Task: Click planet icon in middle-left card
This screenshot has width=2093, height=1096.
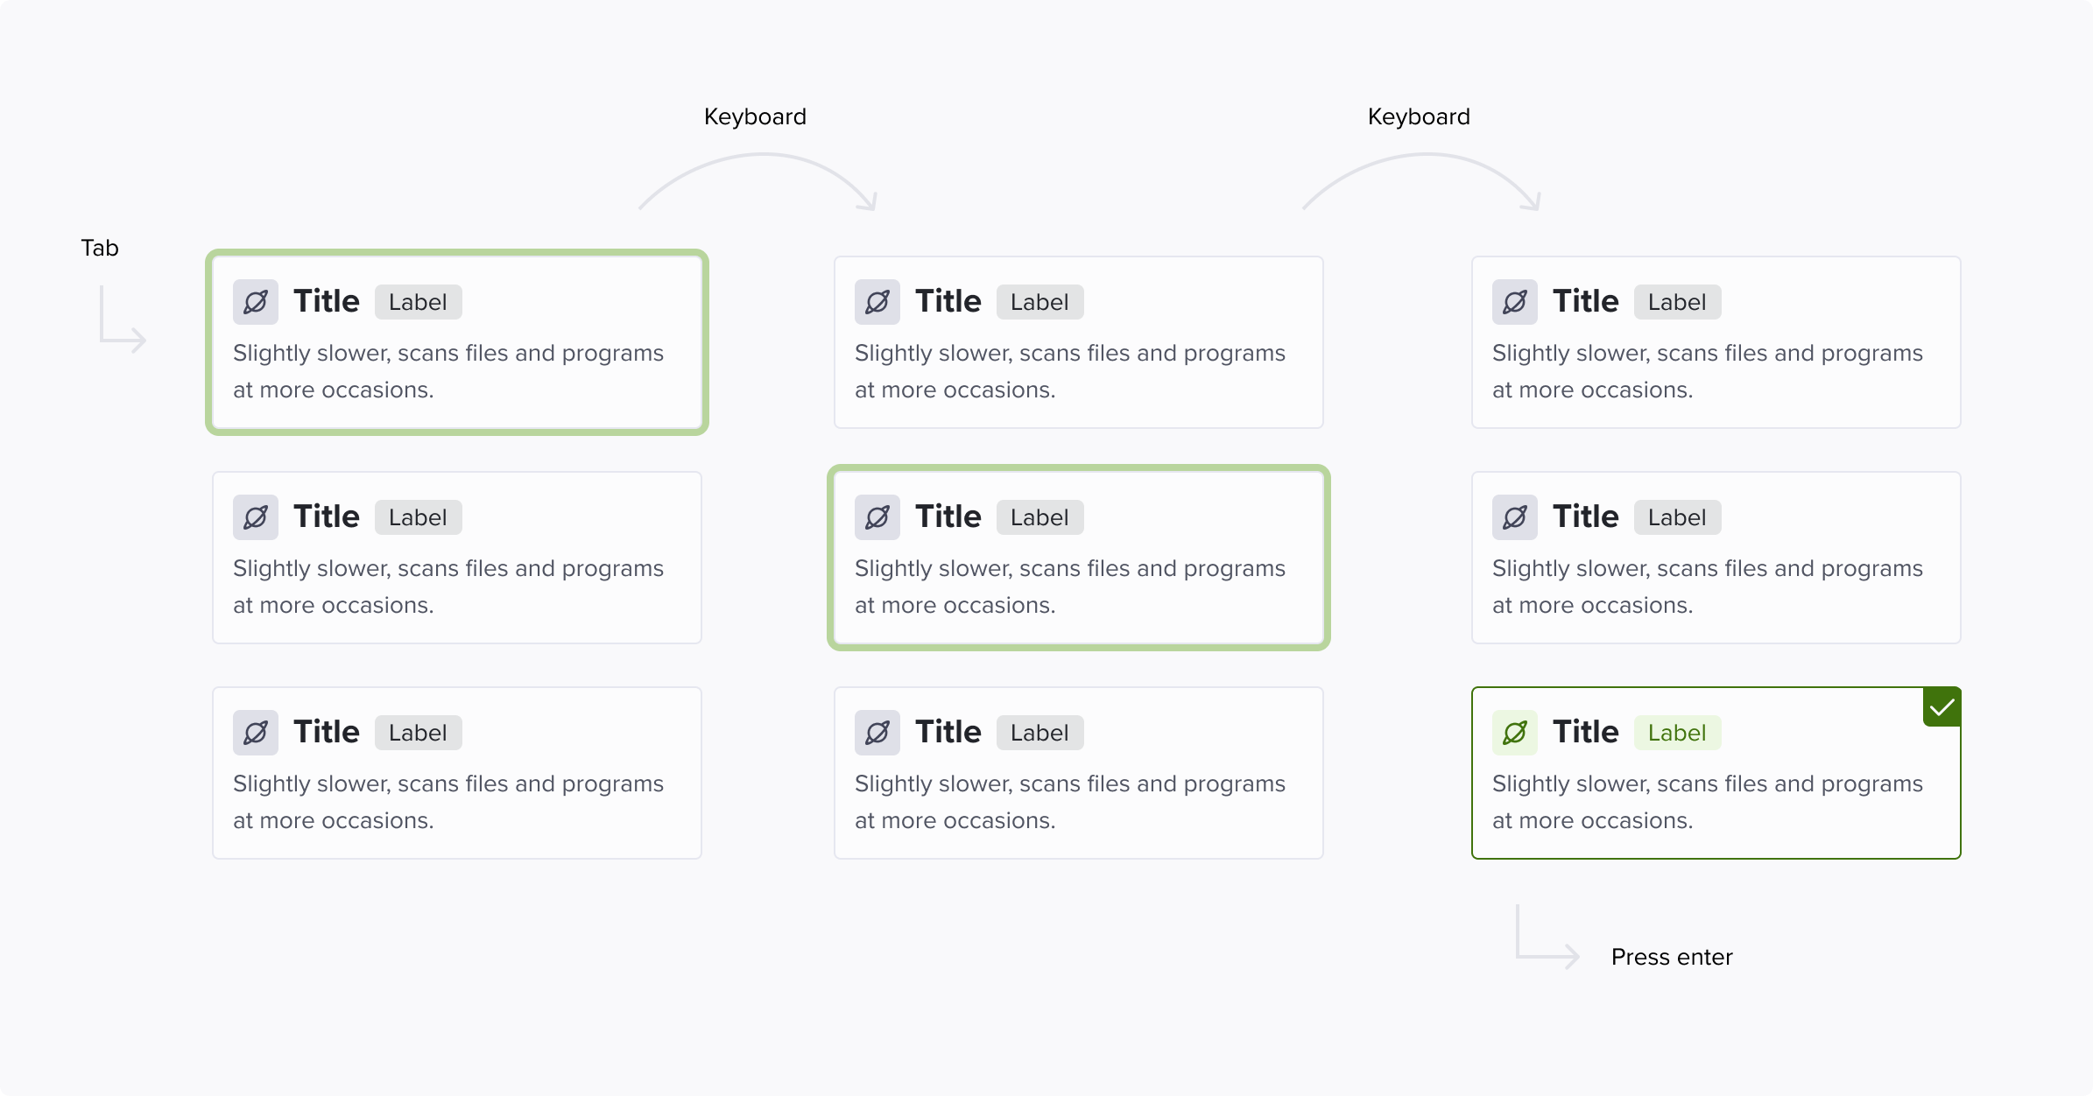Action: 256,517
